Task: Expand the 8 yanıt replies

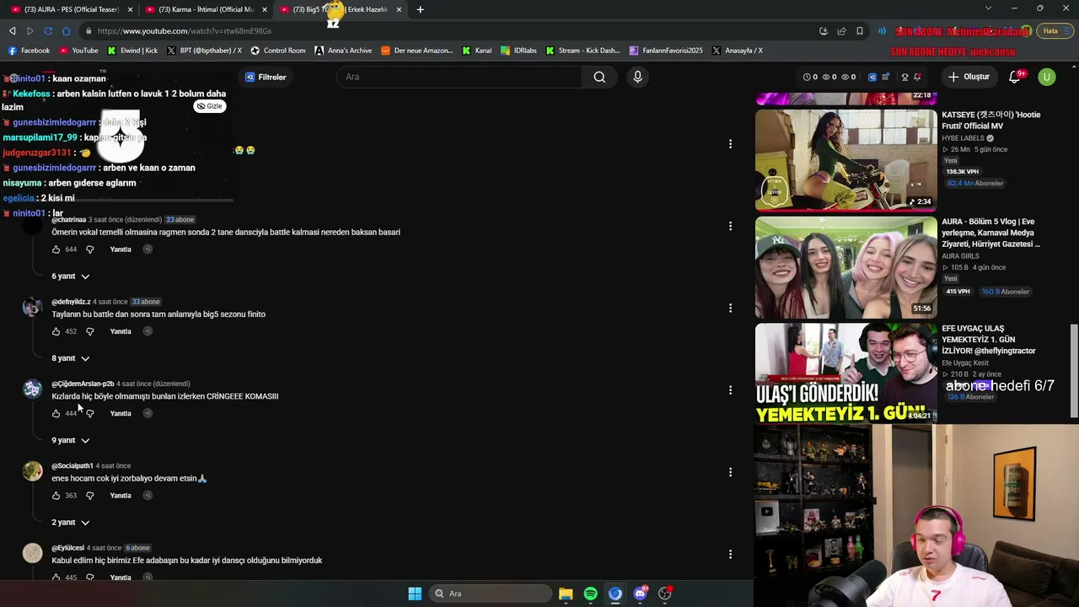Action: click(x=71, y=358)
